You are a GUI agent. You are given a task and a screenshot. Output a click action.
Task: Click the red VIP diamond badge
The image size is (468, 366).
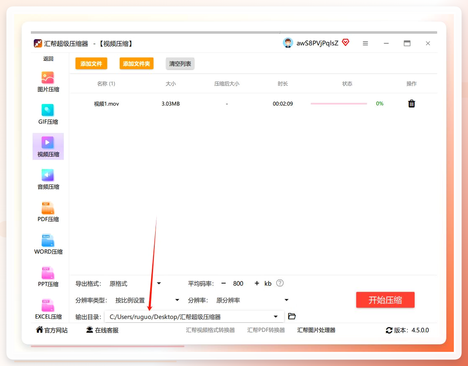tap(345, 42)
